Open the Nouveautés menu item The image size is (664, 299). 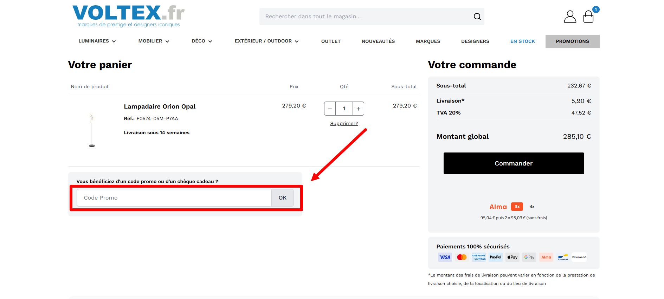click(378, 41)
